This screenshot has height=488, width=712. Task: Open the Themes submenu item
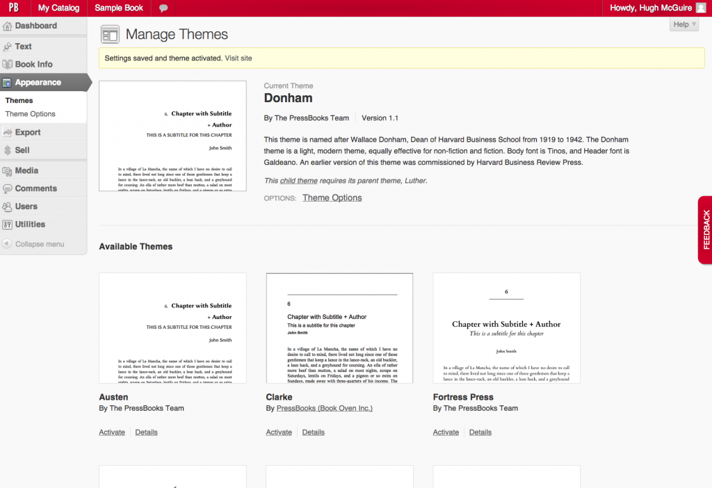[x=19, y=100]
